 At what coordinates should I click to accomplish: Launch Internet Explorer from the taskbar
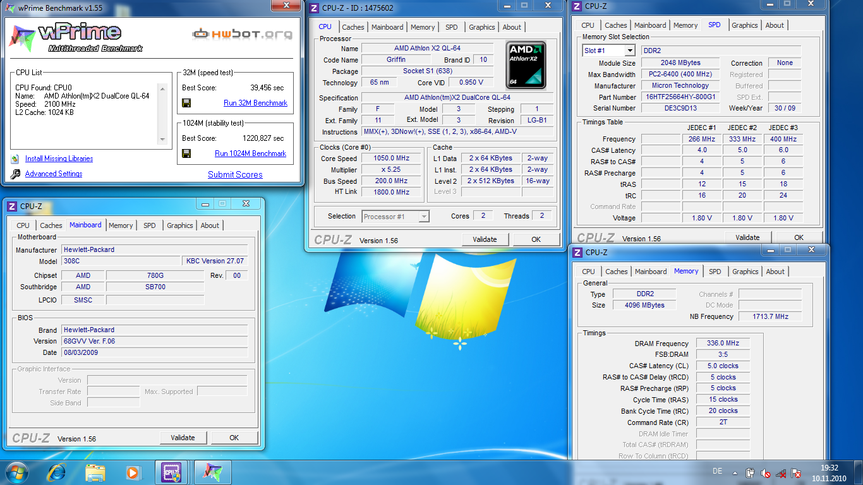(57, 472)
